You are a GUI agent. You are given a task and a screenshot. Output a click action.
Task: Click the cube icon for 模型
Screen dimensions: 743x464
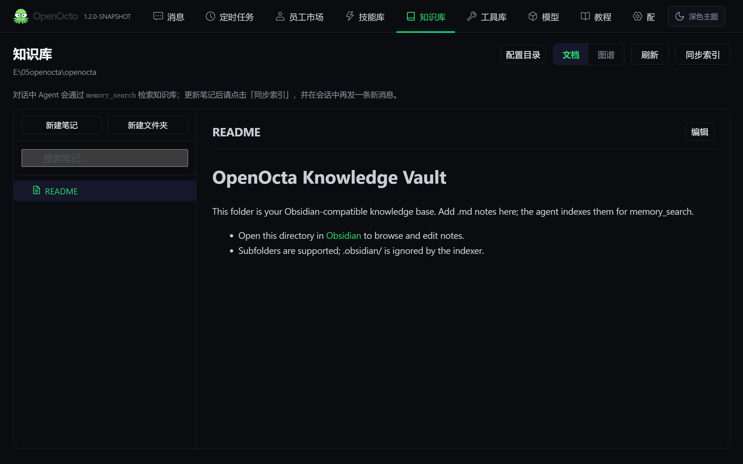click(533, 16)
